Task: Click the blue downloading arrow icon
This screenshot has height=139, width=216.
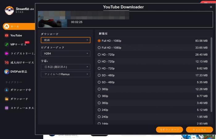Action: (6, 90)
